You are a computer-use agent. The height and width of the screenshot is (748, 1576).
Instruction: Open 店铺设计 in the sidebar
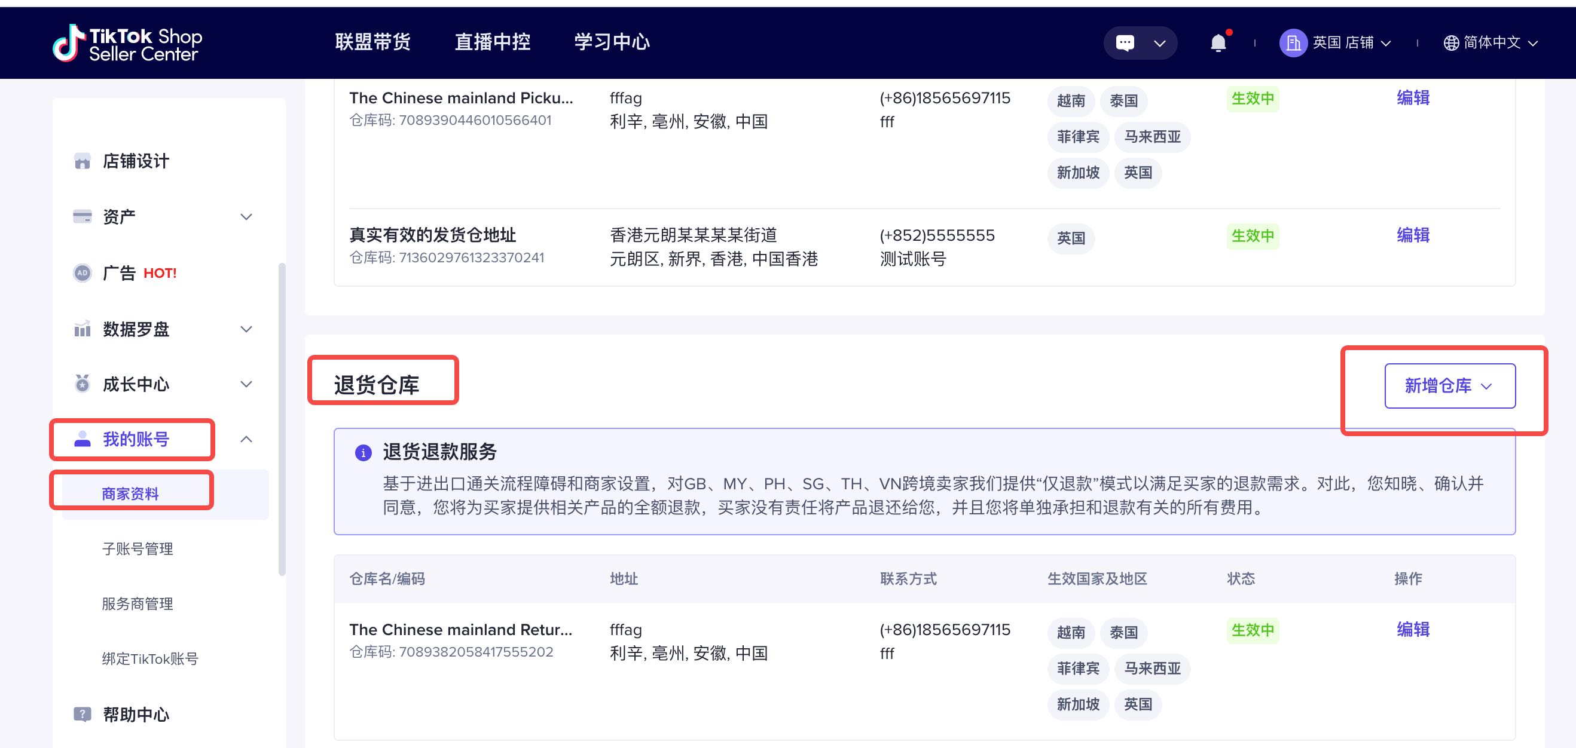click(x=136, y=161)
